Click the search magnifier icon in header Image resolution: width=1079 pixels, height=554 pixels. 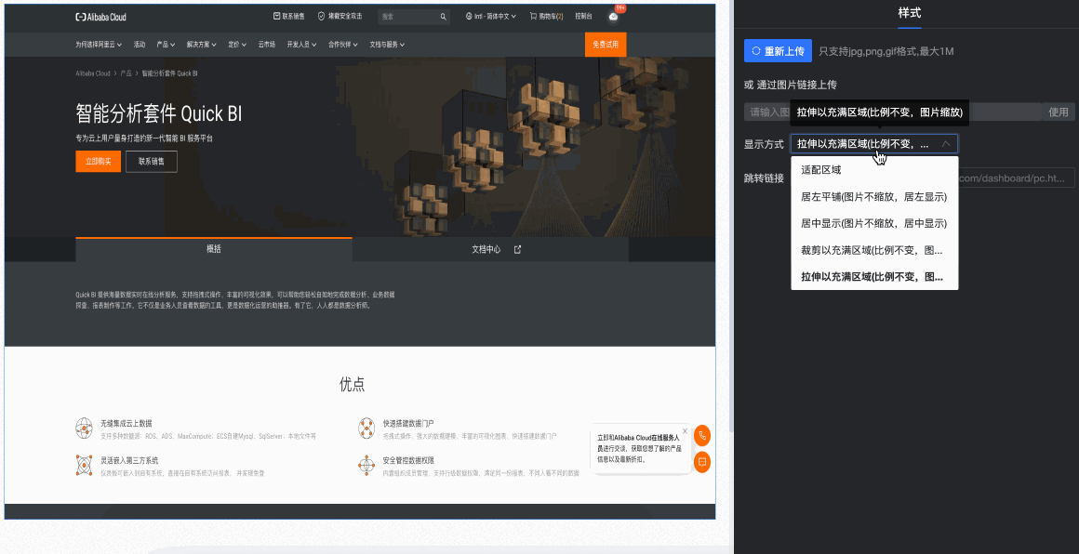tap(444, 17)
